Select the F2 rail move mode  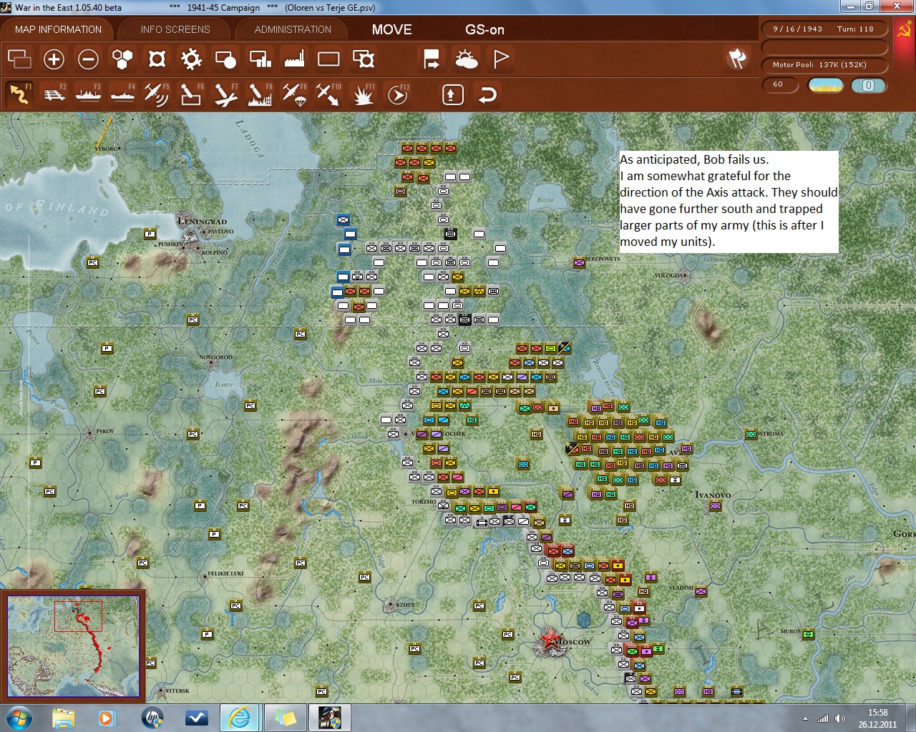(54, 94)
